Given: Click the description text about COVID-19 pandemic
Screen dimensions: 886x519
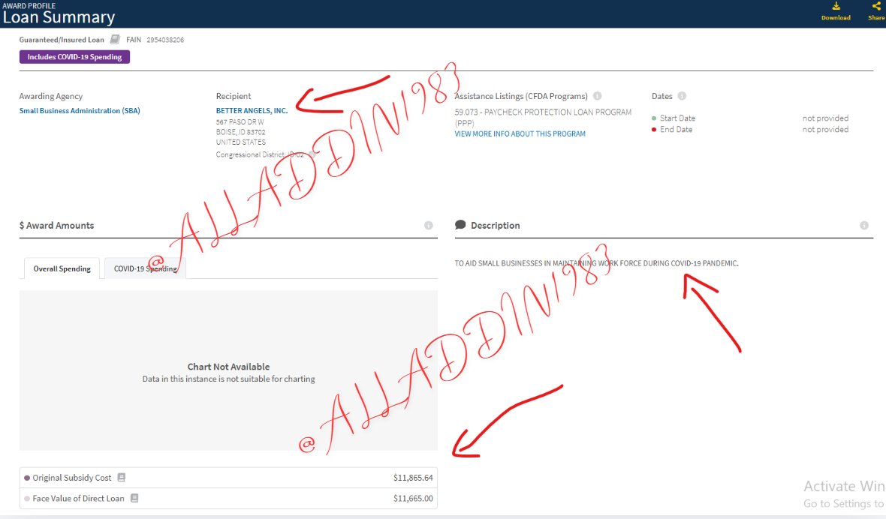Looking at the screenshot, I should coord(596,263).
